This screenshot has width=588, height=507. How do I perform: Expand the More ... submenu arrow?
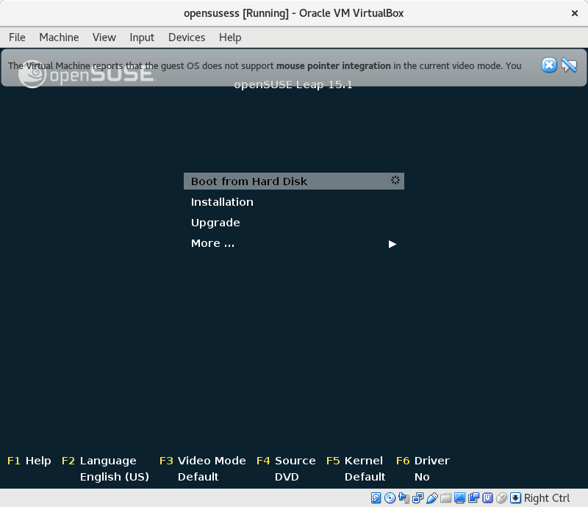(392, 244)
